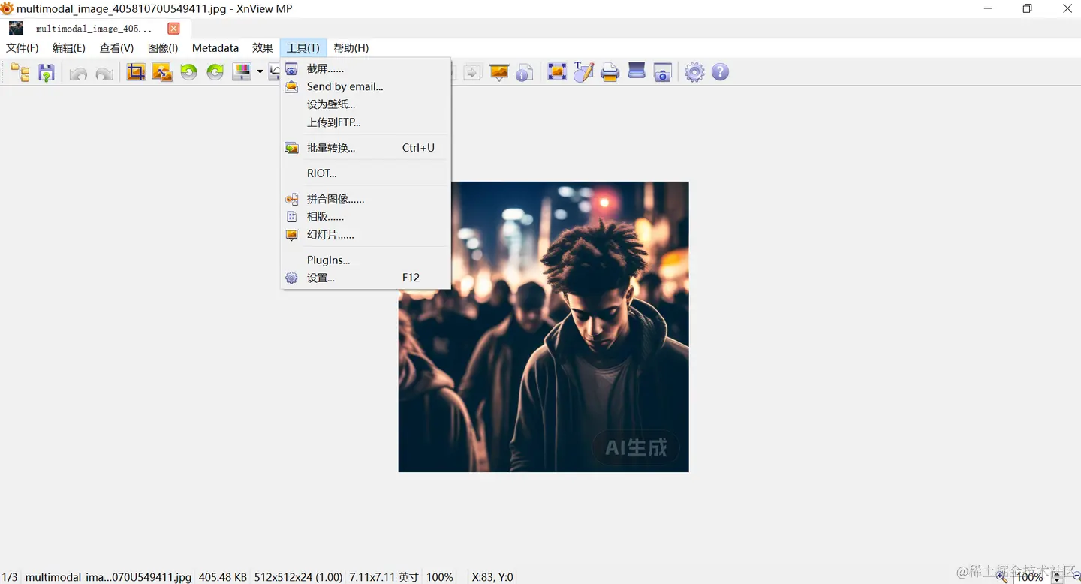Click the file name in the status bar

pyautogui.click(x=108, y=577)
